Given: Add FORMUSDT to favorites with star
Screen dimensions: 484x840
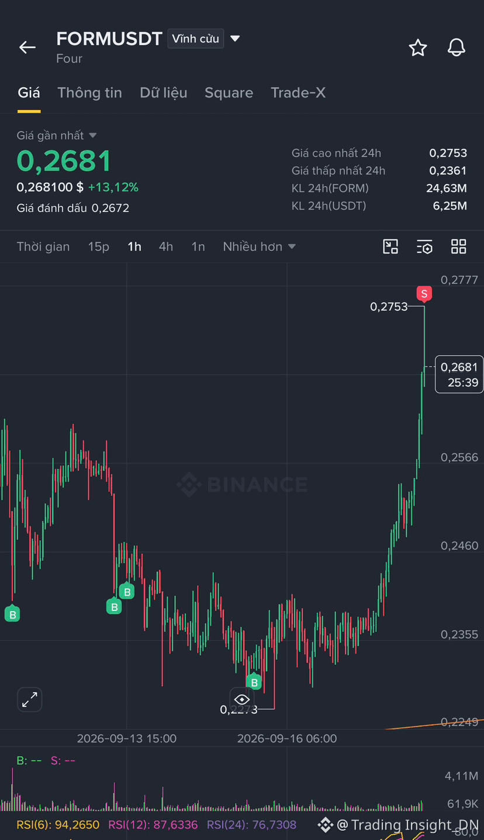Looking at the screenshot, I should tap(418, 47).
